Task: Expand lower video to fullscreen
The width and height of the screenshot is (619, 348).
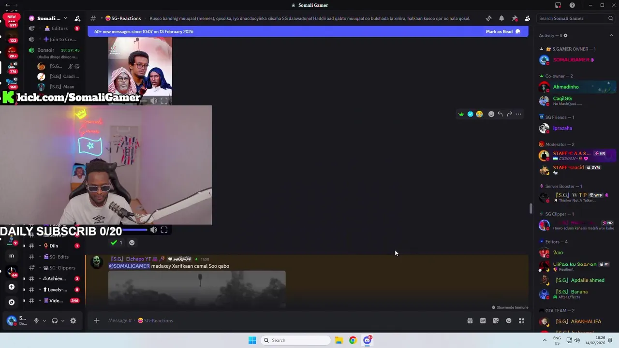Action: click(164, 230)
